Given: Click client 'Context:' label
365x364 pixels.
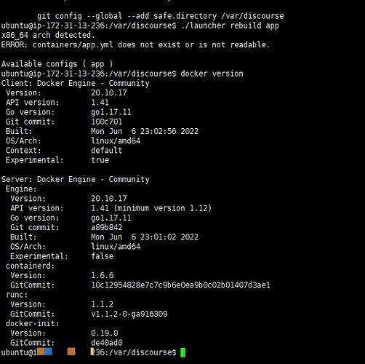Looking at the screenshot, I should coord(23,151).
